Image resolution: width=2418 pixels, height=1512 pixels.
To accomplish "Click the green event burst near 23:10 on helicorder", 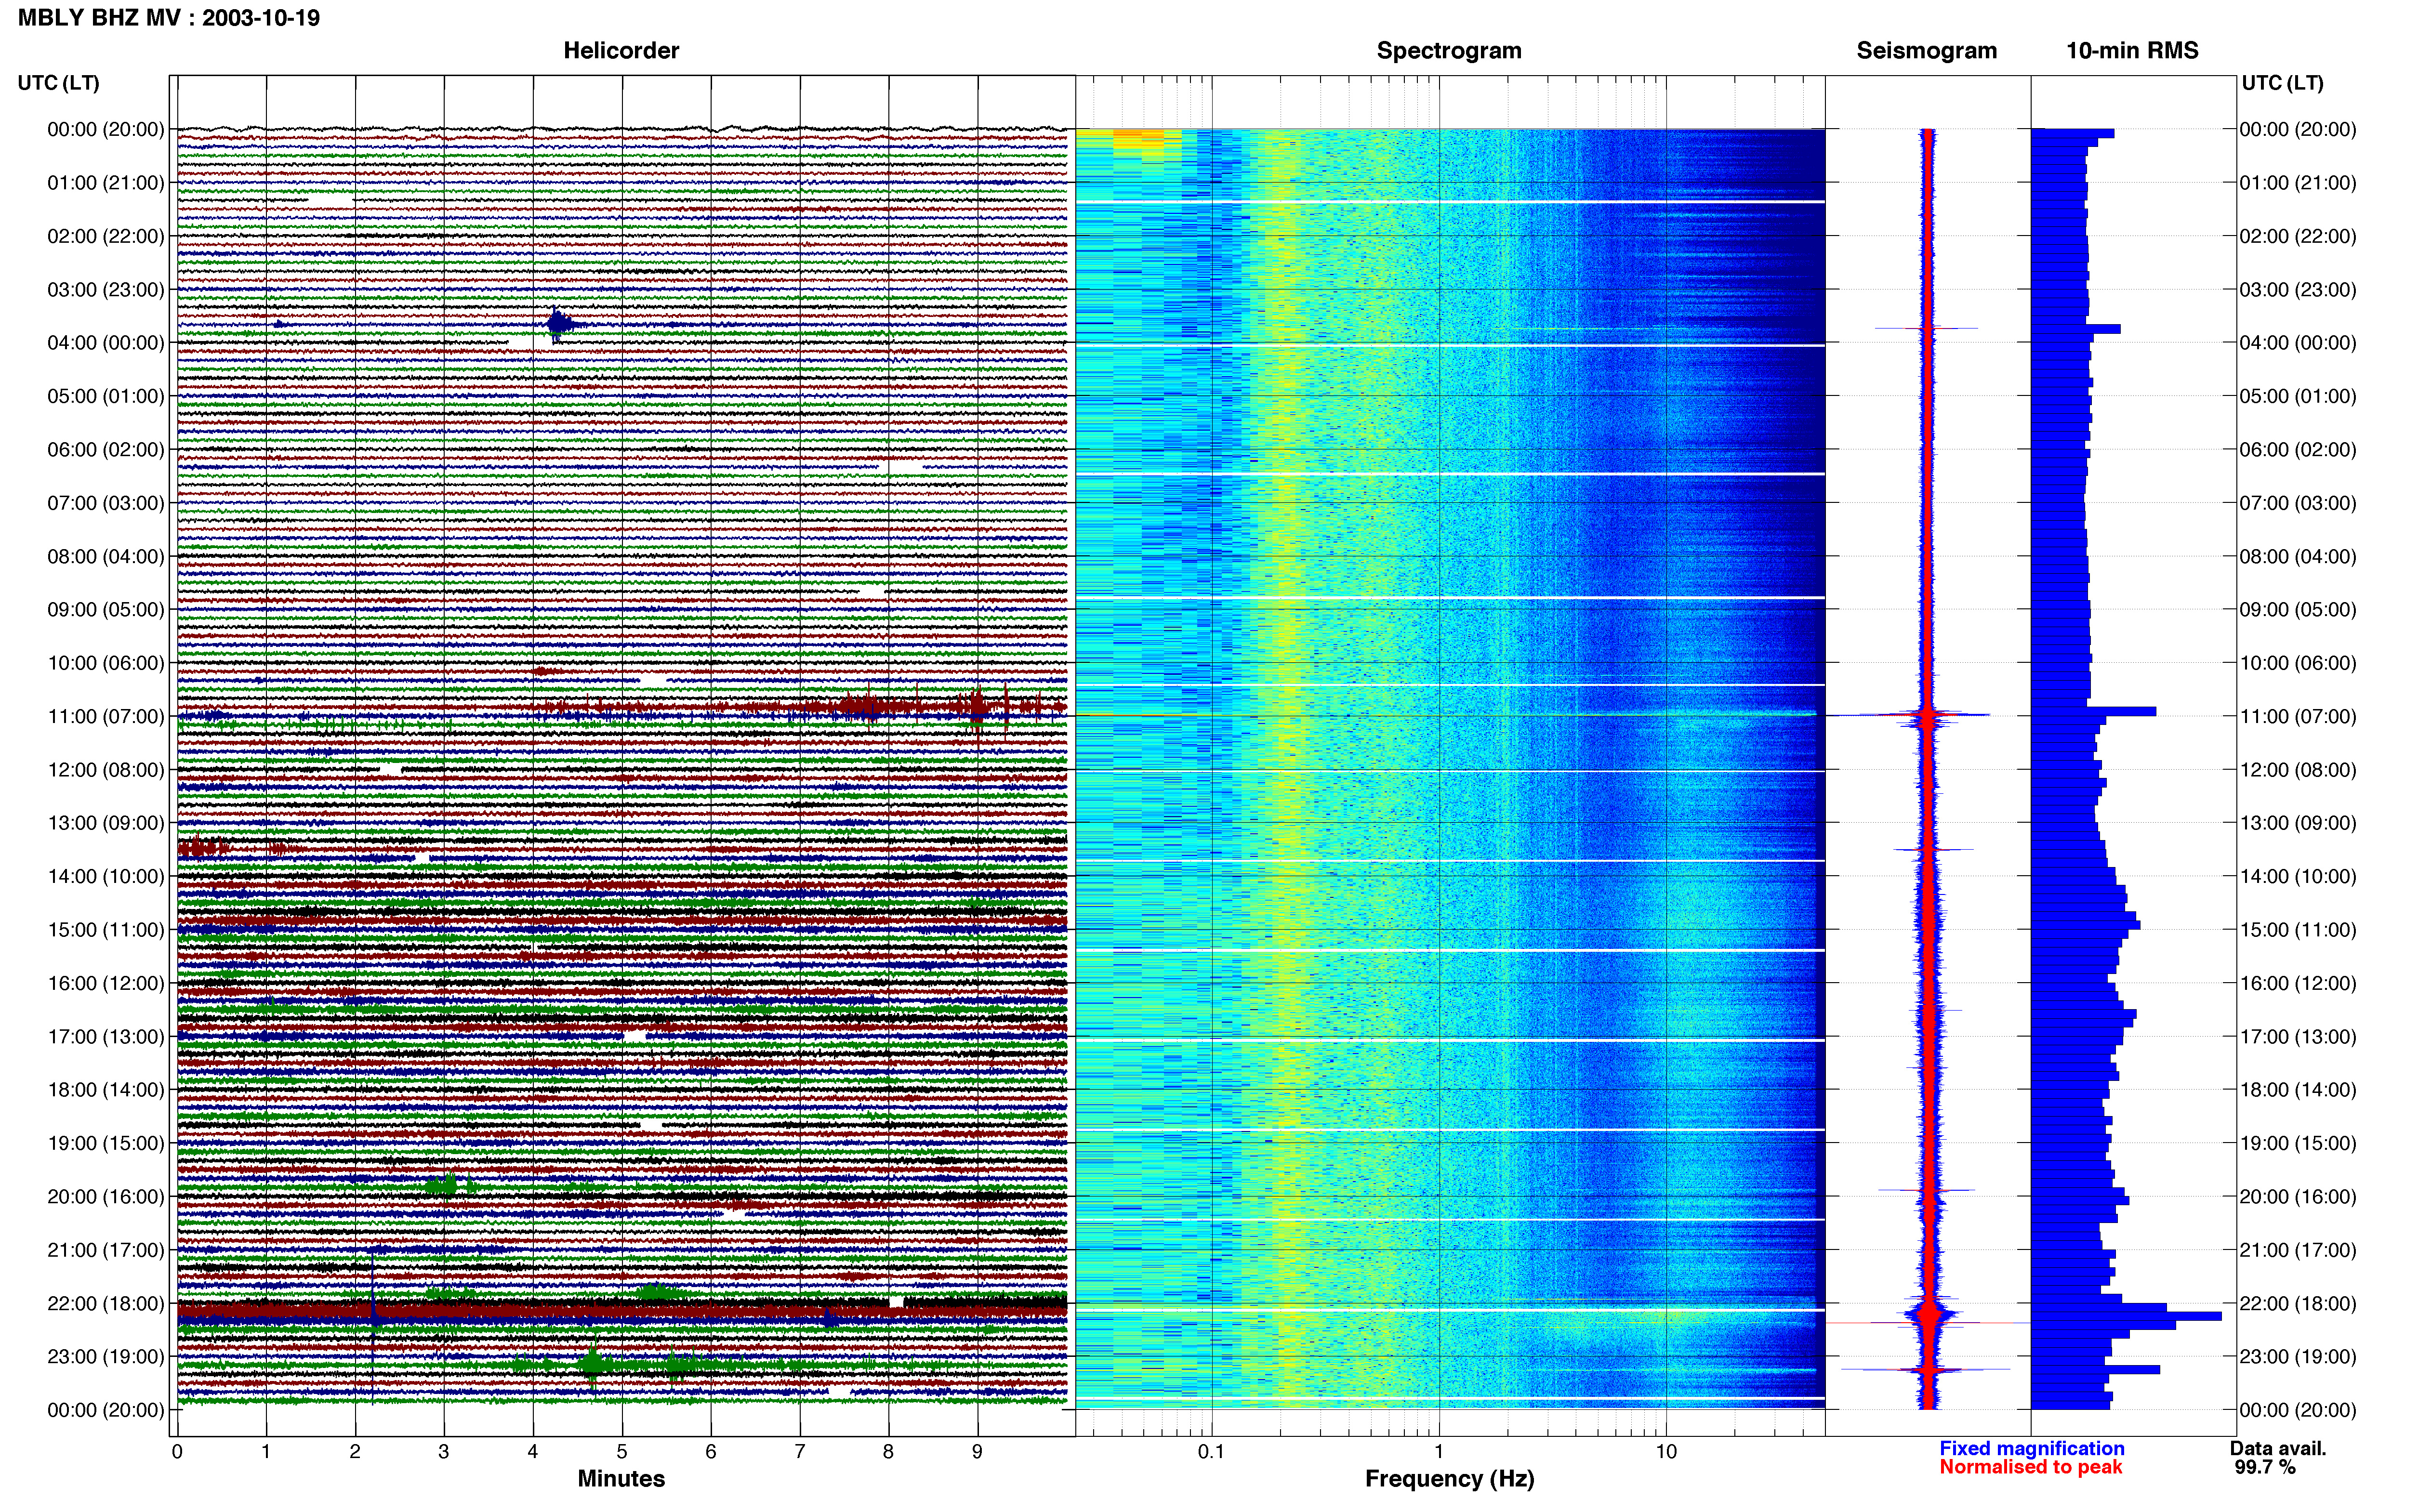I will 593,1364.
